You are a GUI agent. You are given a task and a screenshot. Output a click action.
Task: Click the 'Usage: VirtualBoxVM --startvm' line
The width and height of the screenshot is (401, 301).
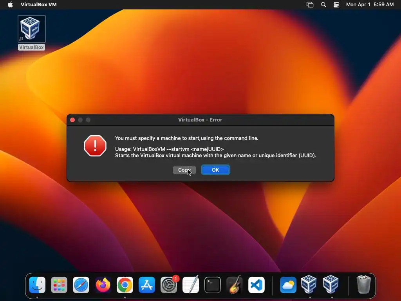click(x=169, y=149)
